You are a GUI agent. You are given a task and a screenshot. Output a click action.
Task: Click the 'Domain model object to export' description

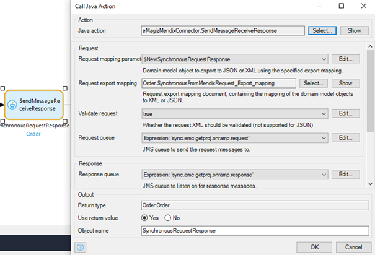(x=242, y=71)
